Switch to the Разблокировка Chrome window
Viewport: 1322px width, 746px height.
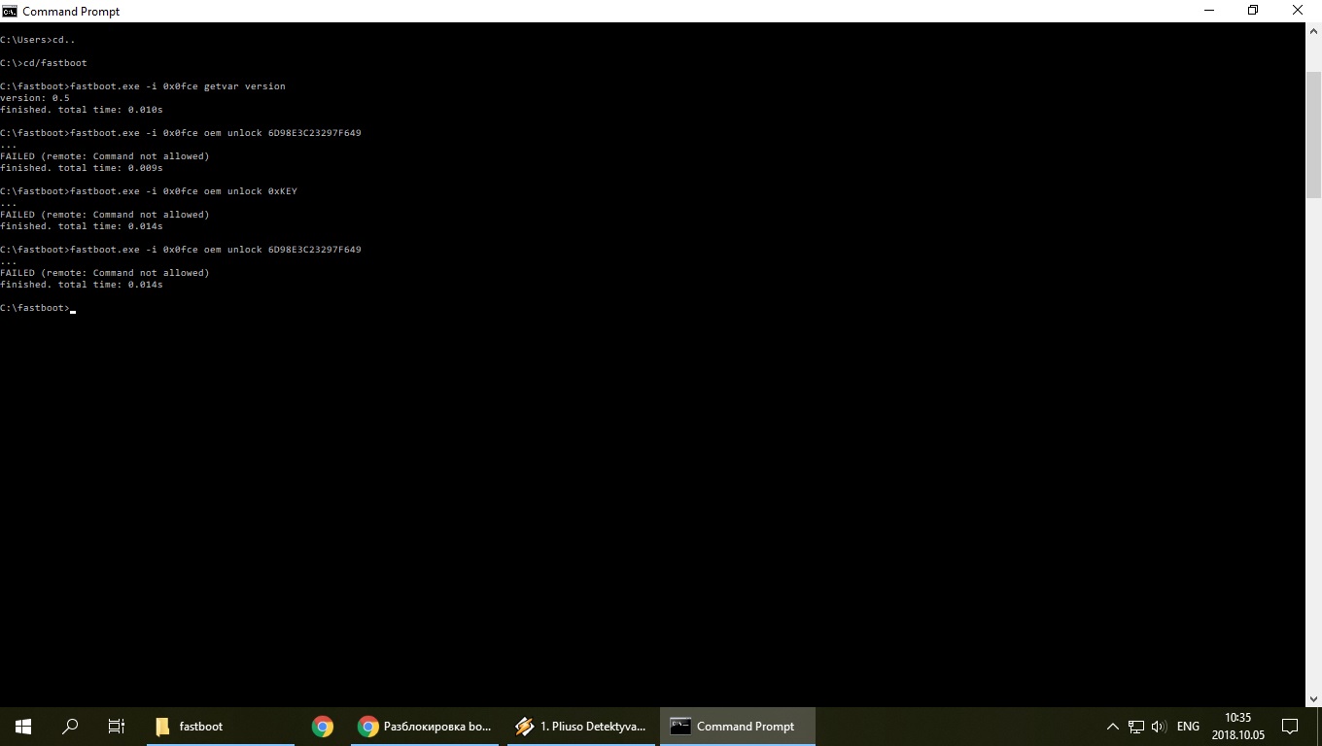(425, 726)
